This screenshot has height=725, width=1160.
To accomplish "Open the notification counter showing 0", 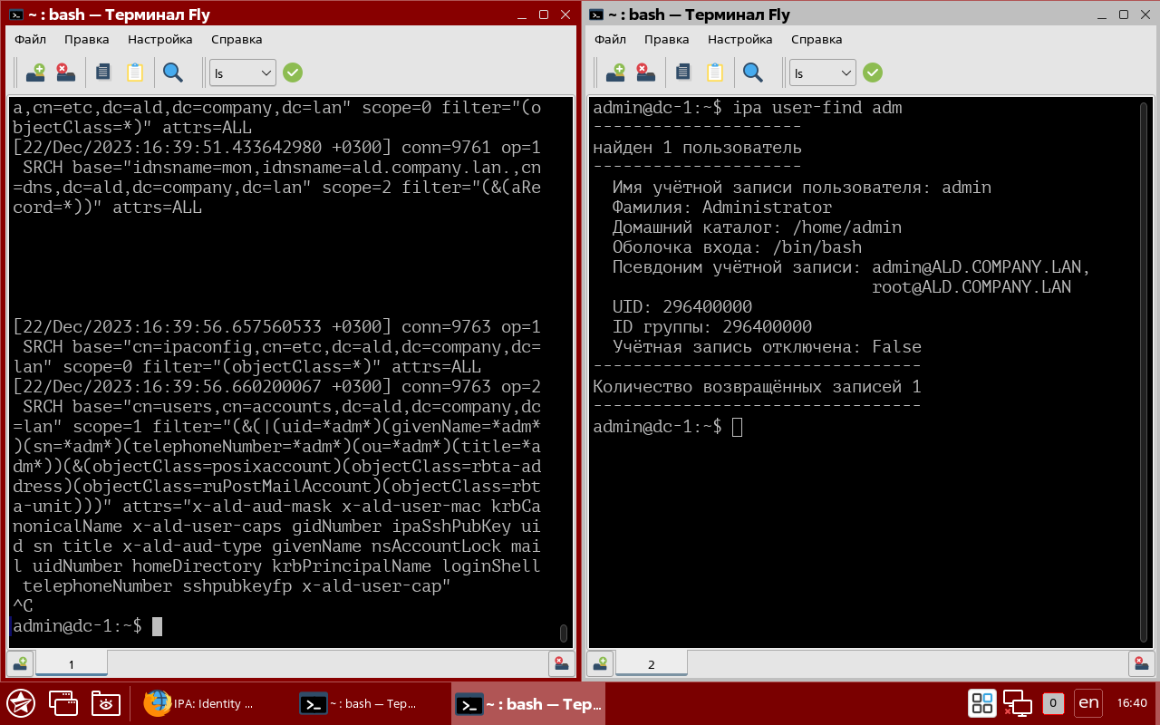I will [x=1053, y=703].
